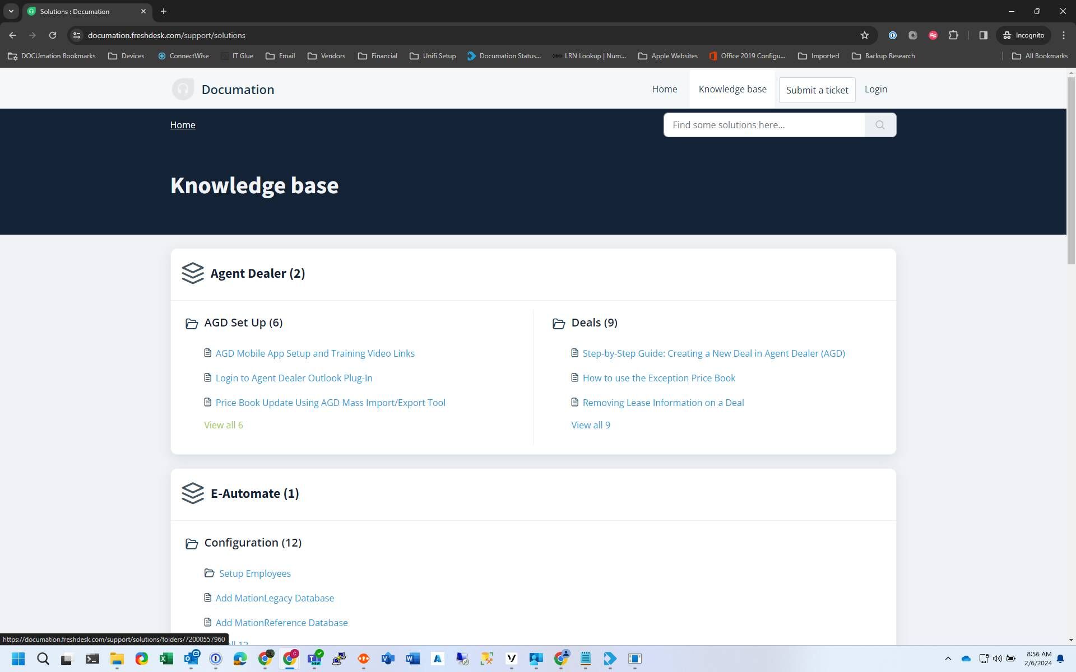The image size is (1076, 672).
Task: Bookmark this page with the star icon
Action: 865,35
